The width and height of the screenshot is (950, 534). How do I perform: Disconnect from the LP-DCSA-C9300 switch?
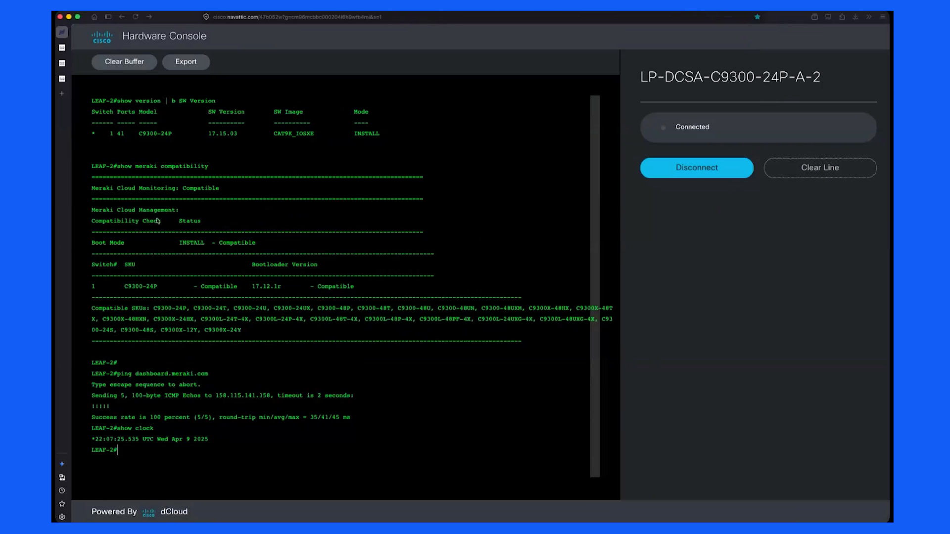pos(697,168)
